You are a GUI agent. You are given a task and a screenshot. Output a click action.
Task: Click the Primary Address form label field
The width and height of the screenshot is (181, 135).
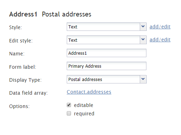pos(107,66)
